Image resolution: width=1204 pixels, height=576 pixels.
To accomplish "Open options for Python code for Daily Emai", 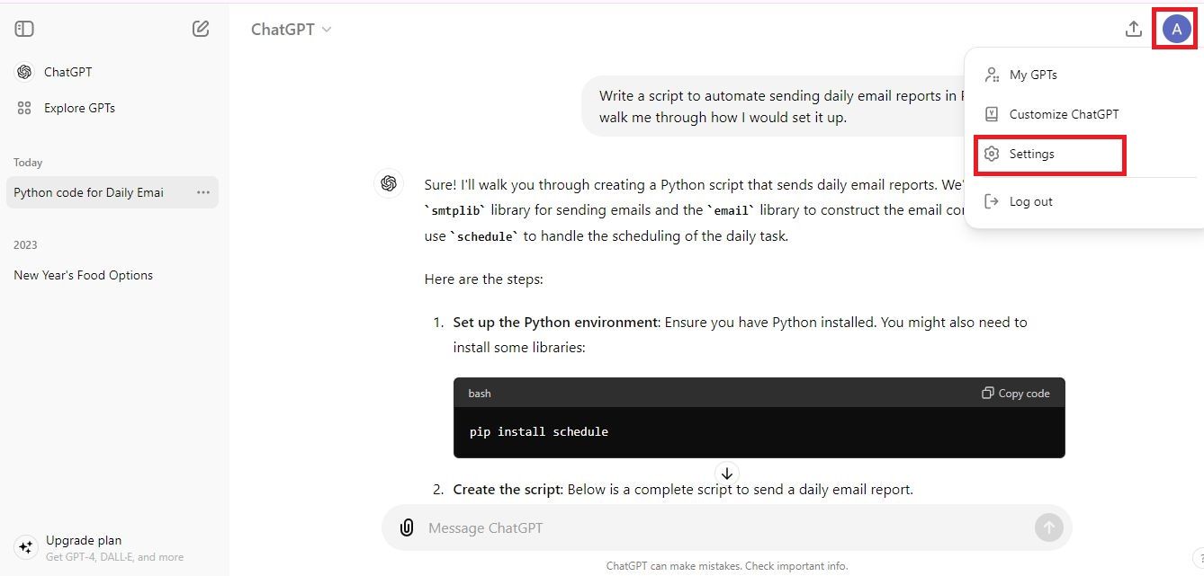I will click(x=203, y=192).
